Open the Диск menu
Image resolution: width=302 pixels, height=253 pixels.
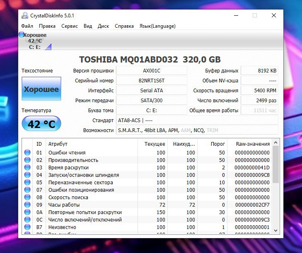(x=103, y=26)
